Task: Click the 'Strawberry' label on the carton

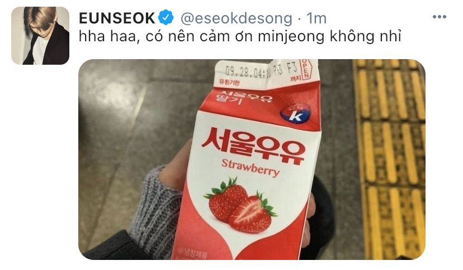Action: point(251,167)
